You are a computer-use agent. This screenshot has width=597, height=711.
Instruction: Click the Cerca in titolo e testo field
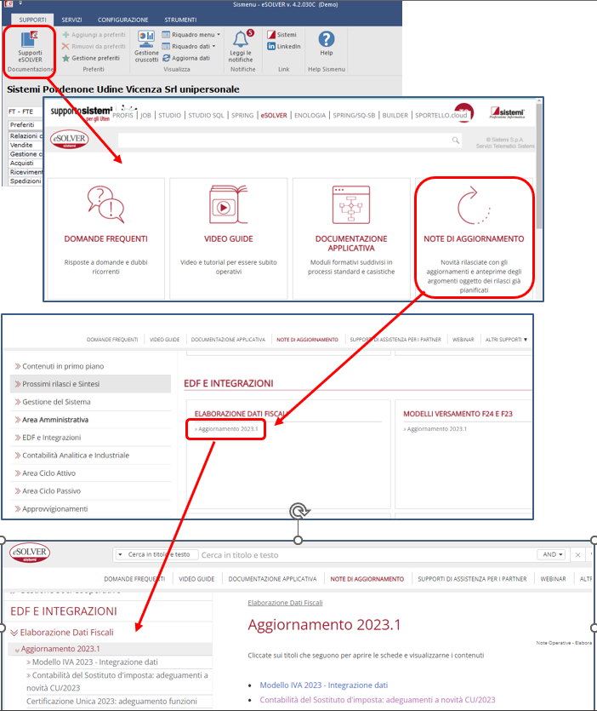367,555
